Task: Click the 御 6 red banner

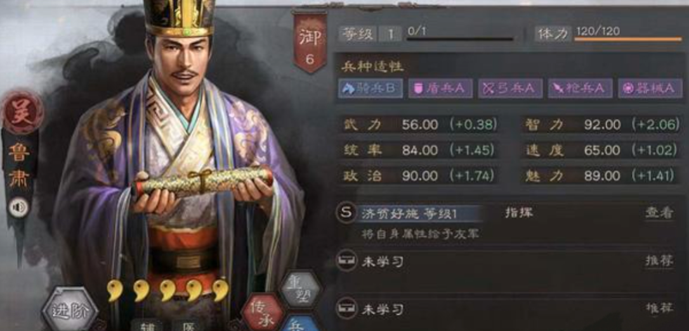Action: [x=310, y=42]
